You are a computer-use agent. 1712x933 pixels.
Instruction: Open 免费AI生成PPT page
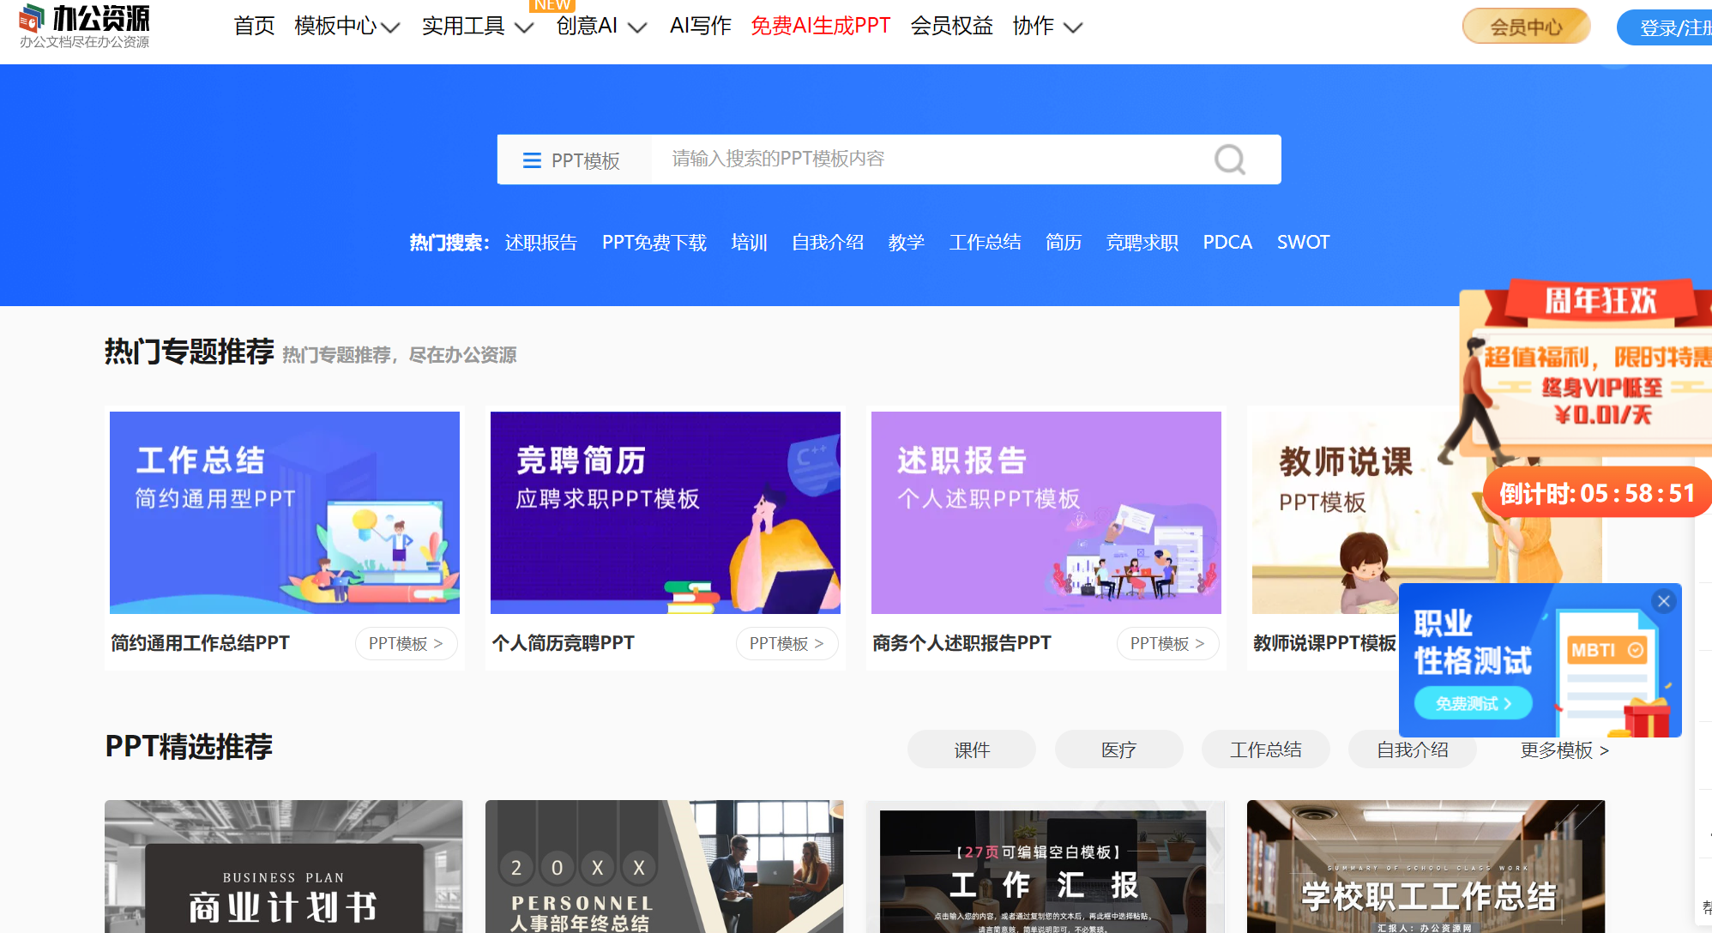(820, 26)
